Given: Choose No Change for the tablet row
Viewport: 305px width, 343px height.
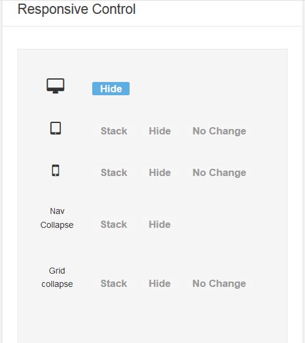Looking at the screenshot, I should pyautogui.click(x=219, y=131).
